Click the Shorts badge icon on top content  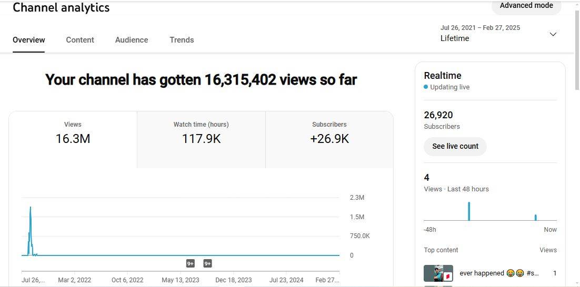click(448, 276)
